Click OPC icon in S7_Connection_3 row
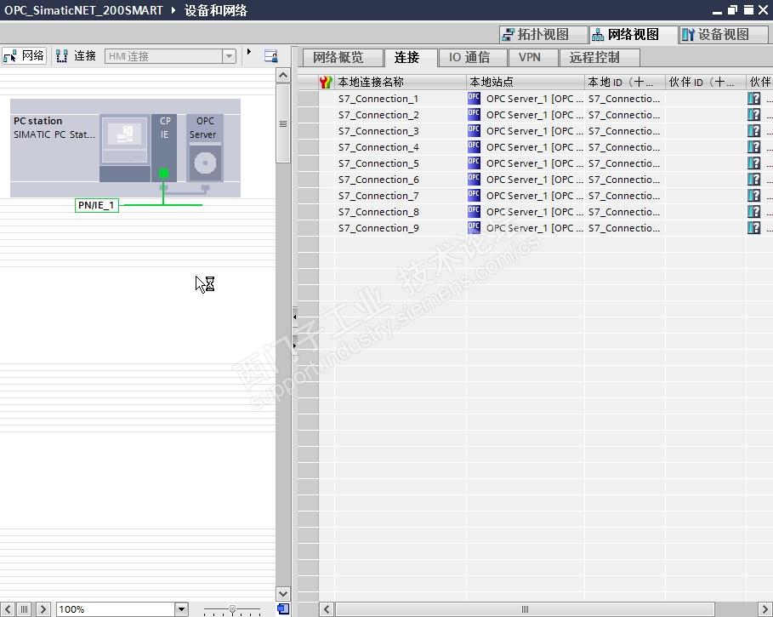This screenshot has width=773, height=617. 474,131
